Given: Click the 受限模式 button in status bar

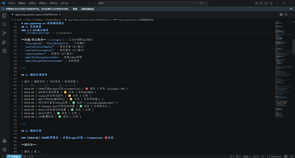Looking at the screenshot, I should pos(14,156).
